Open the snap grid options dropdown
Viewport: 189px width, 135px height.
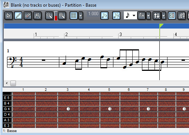click(81, 16)
